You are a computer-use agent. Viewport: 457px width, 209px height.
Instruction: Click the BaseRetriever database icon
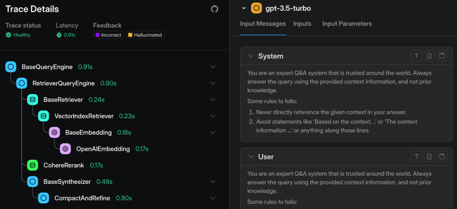pyautogui.click(x=33, y=99)
